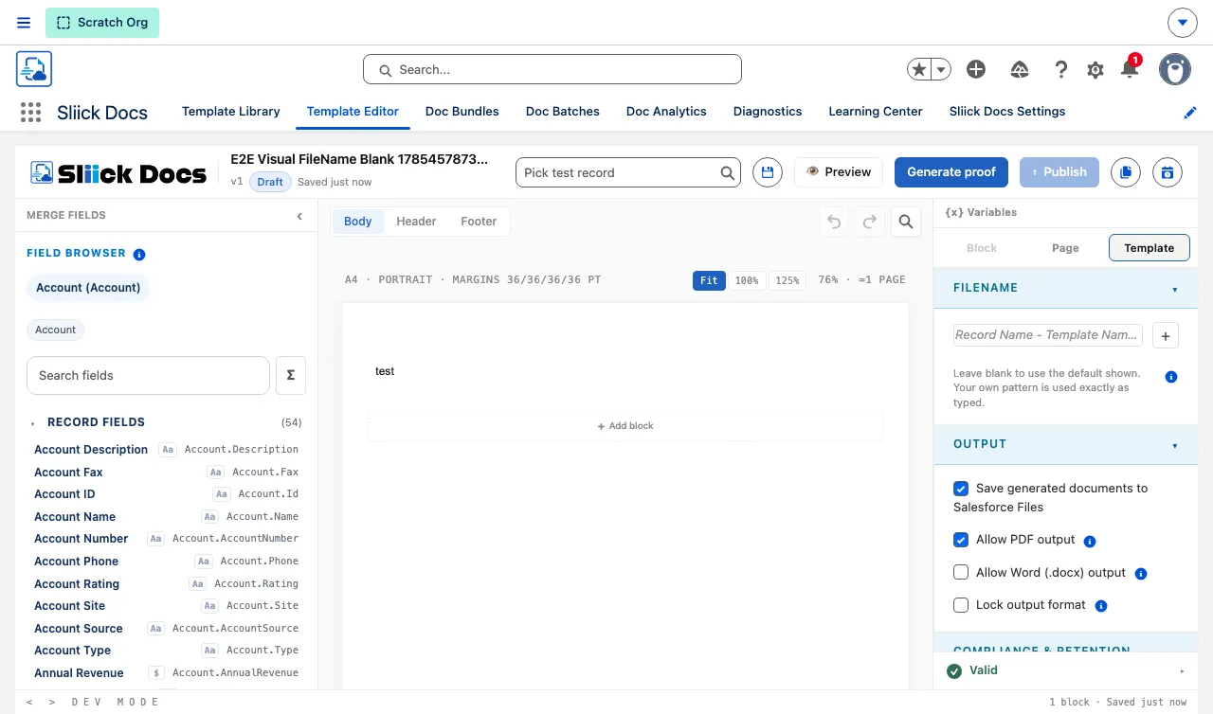Viewport: 1213px width, 714px height.
Task: Click the duplicate template copy icon
Action: tap(1126, 172)
